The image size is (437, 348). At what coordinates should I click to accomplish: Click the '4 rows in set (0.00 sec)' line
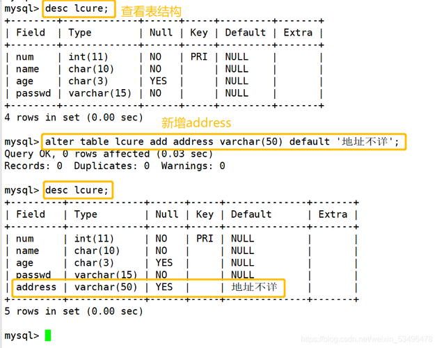tap(74, 118)
